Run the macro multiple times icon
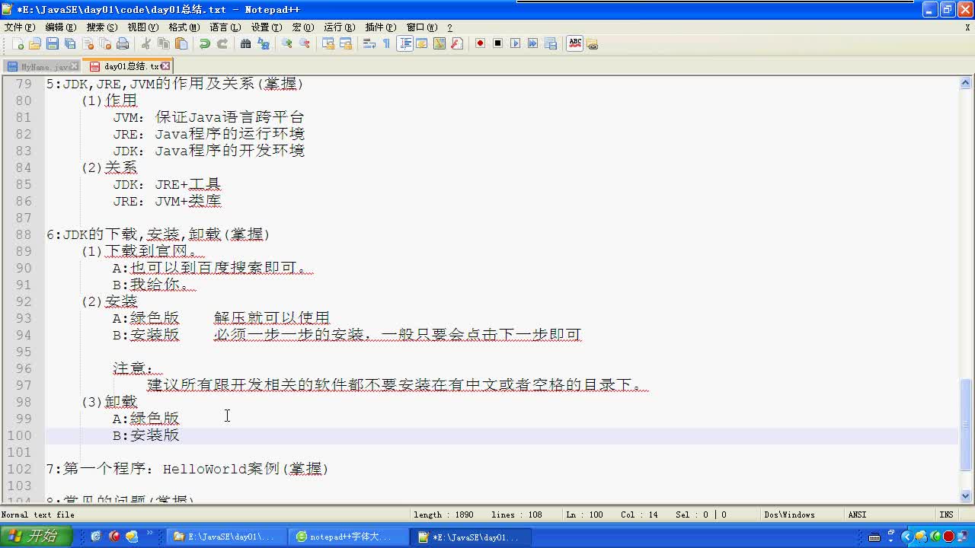 [532, 43]
